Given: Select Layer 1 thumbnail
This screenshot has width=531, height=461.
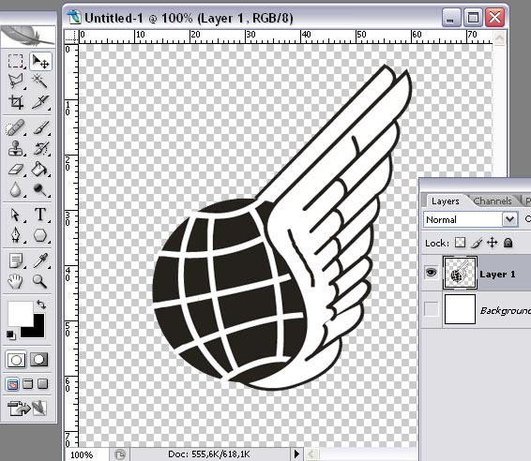Looking at the screenshot, I should click(460, 273).
